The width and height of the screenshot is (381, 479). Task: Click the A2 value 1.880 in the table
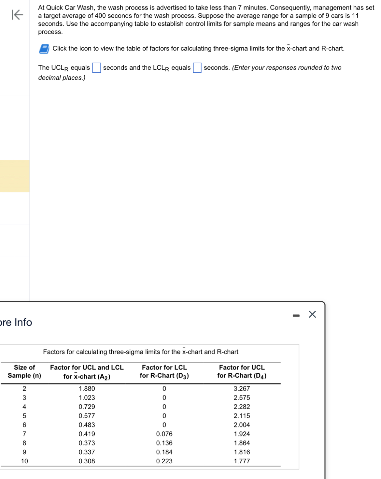coord(87,388)
